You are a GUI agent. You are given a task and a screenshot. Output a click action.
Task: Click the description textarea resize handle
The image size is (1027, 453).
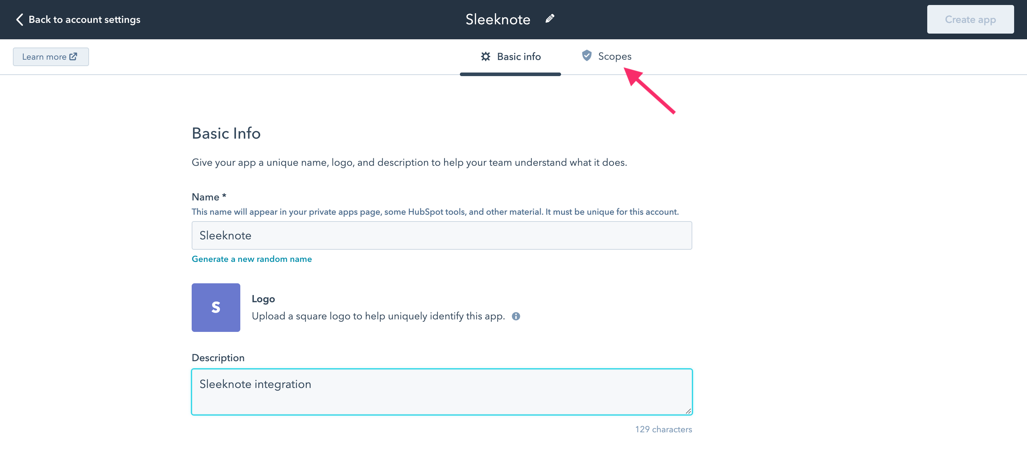(688, 411)
